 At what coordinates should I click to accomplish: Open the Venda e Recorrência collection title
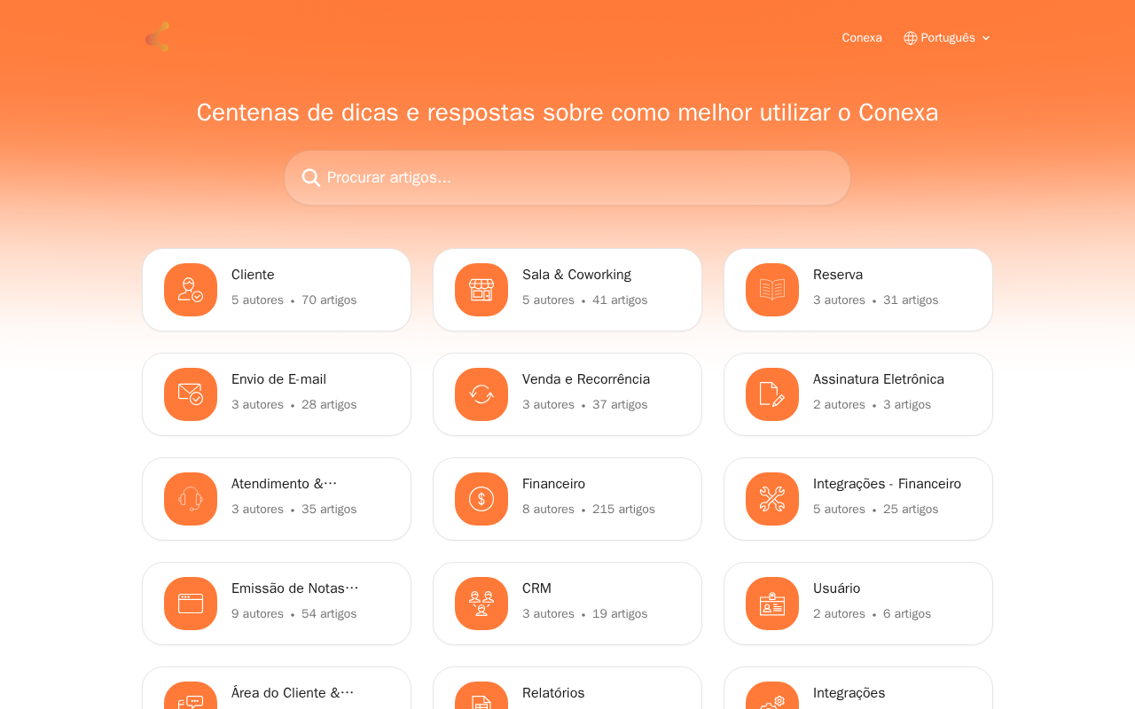pos(586,379)
